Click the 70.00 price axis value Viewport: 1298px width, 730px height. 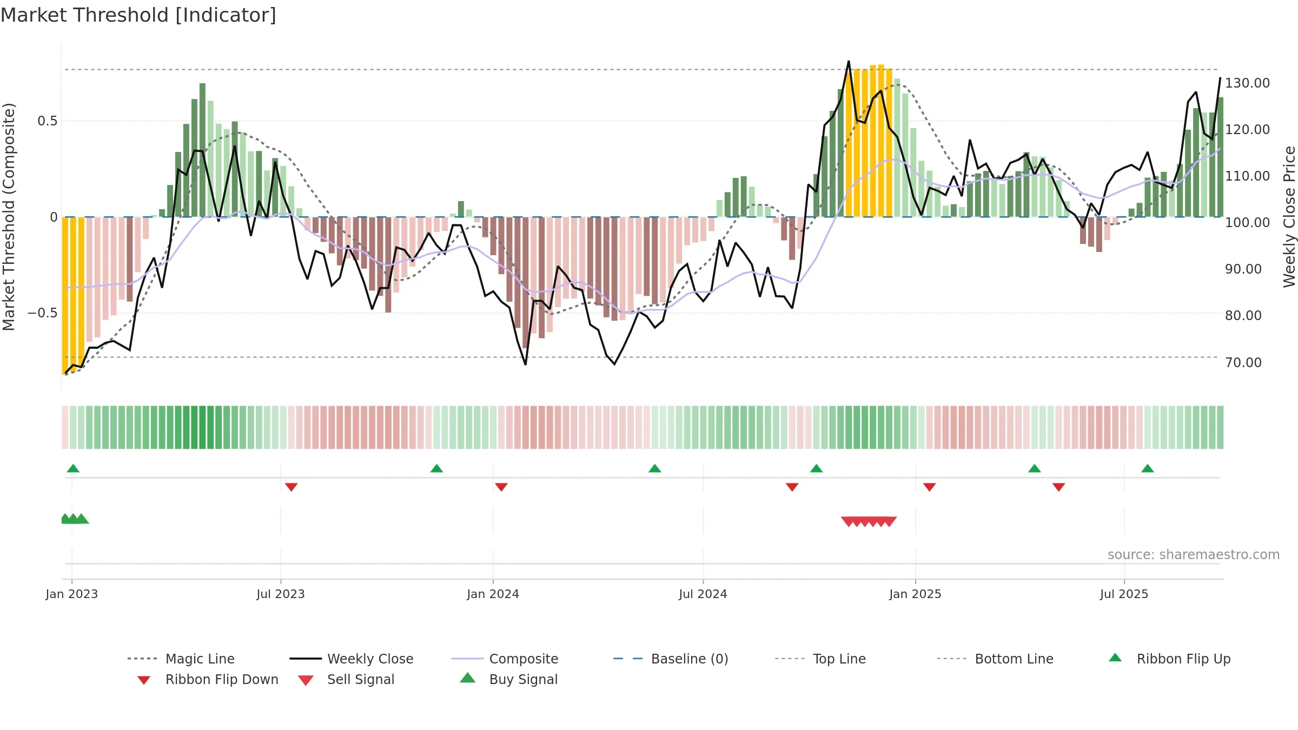coord(1243,363)
